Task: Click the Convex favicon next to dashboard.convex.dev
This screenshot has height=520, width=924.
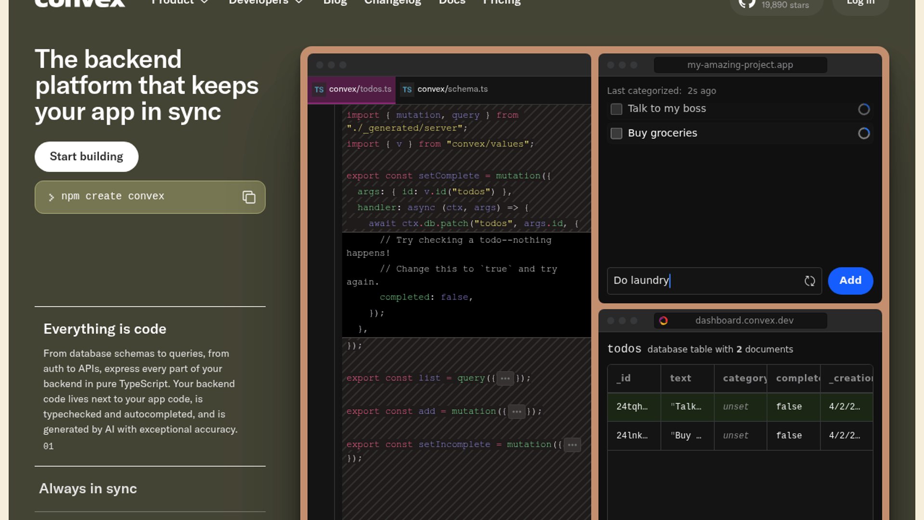Action: point(664,321)
